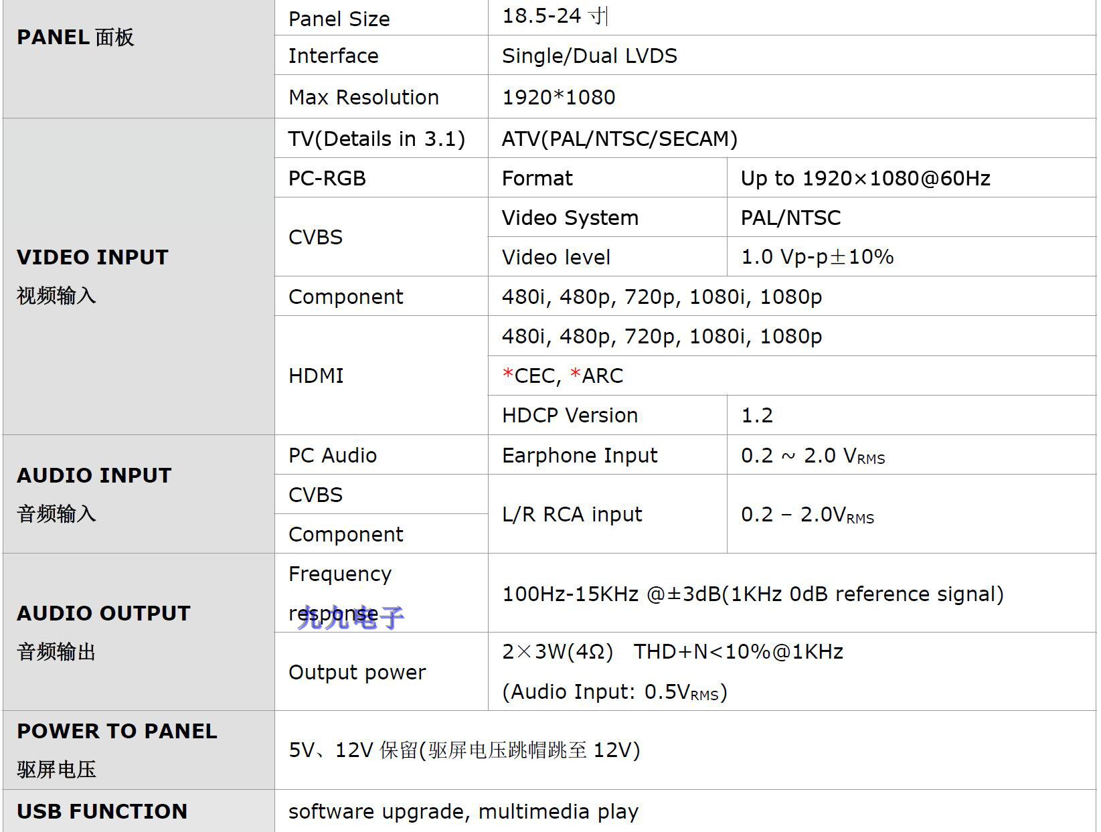The image size is (1101, 832).
Task: Select the Video System cell
Action: pyautogui.click(x=570, y=218)
